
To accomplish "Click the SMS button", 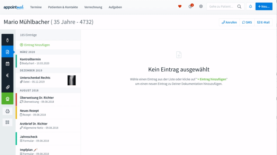I will (247, 22).
